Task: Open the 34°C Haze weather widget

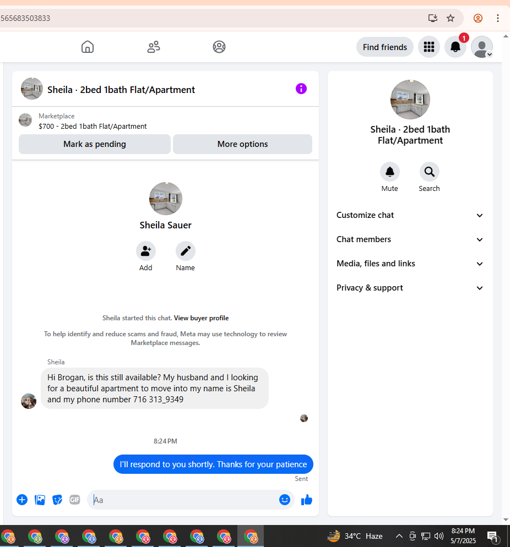Action: click(355, 536)
